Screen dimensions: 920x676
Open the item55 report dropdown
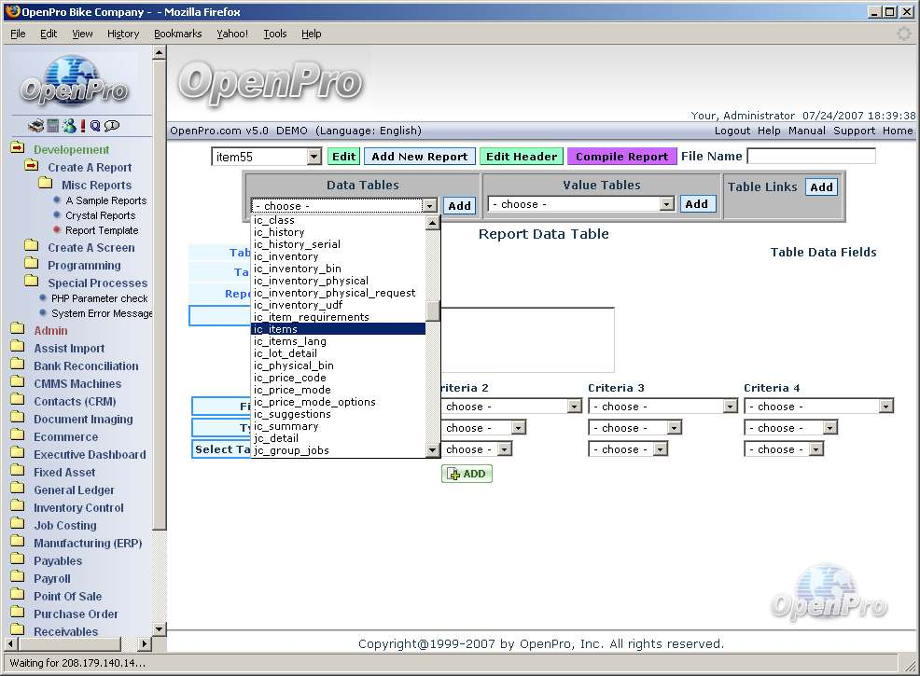pyautogui.click(x=314, y=158)
